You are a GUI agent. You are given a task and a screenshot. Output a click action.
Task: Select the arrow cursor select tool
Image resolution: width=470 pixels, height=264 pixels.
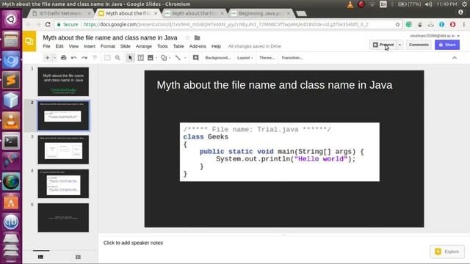(130, 58)
